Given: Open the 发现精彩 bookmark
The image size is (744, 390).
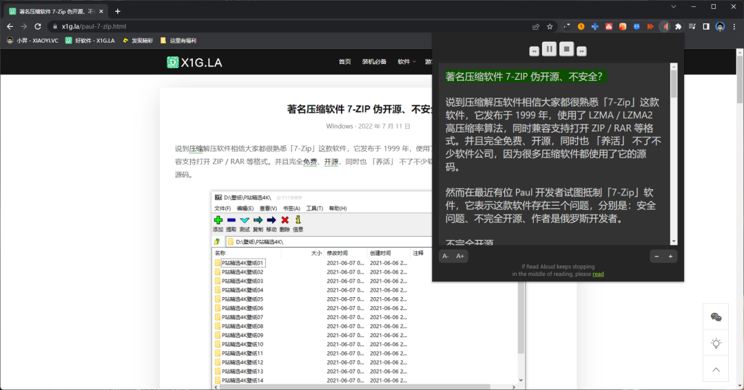Looking at the screenshot, I should click(x=138, y=41).
